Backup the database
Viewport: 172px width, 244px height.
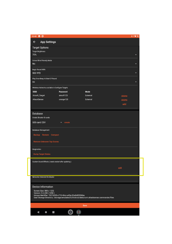37,135
